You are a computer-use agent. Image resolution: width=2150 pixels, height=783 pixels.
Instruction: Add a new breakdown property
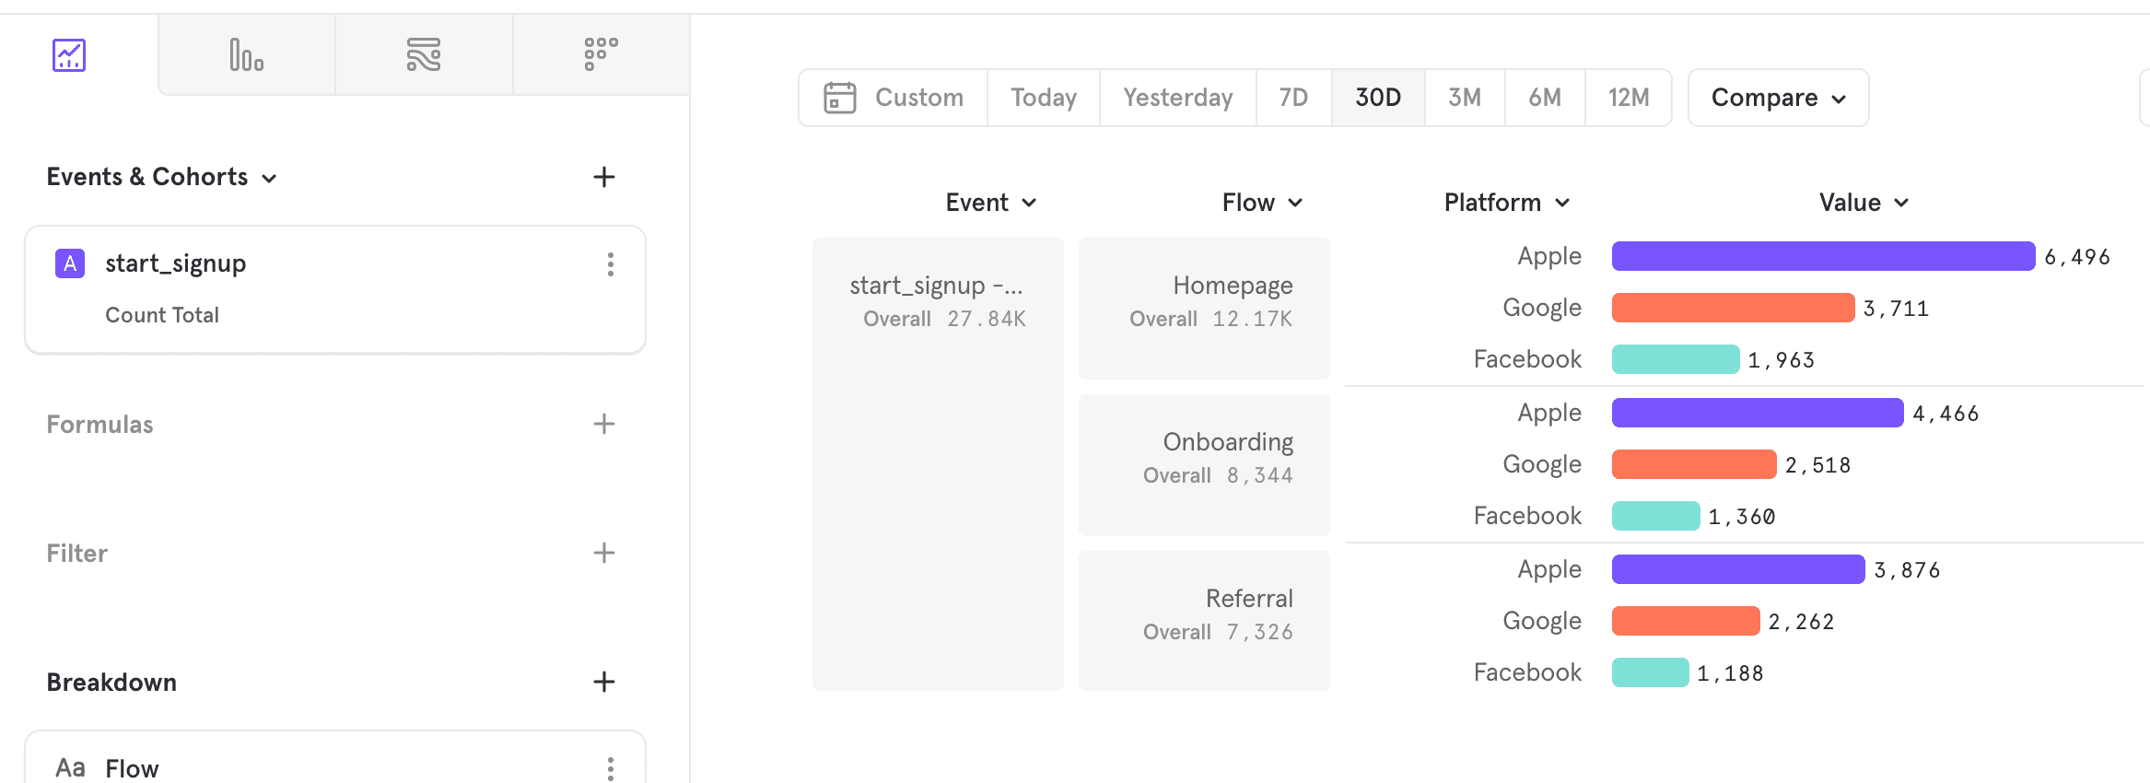603,682
